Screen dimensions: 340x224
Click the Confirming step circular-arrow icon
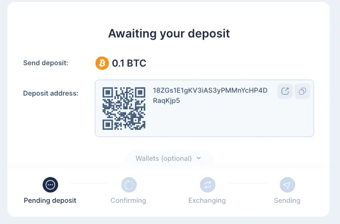(129, 185)
